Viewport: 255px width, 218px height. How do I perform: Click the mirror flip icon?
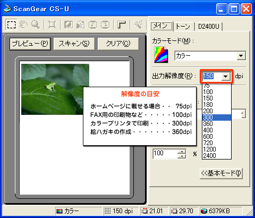[x=81, y=24]
